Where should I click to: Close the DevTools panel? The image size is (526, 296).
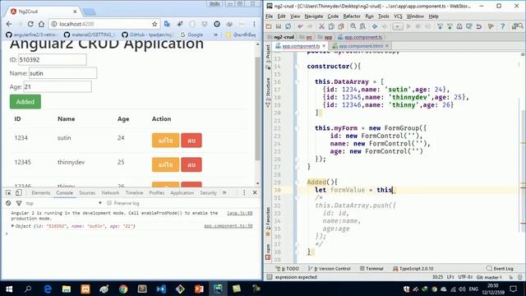pos(255,192)
